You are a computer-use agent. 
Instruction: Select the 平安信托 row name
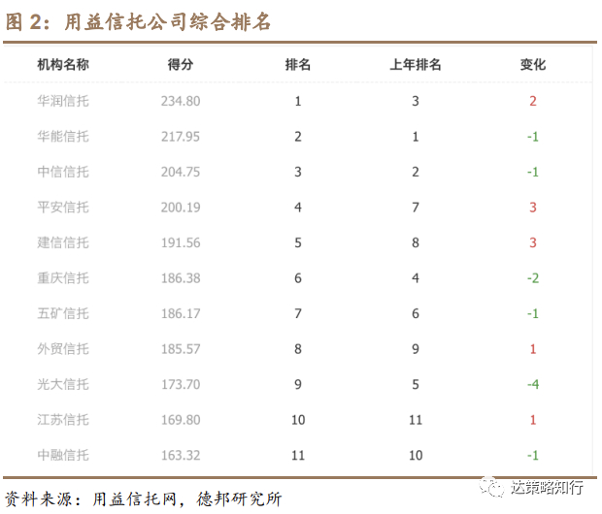pyautogui.click(x=63, y=208)
